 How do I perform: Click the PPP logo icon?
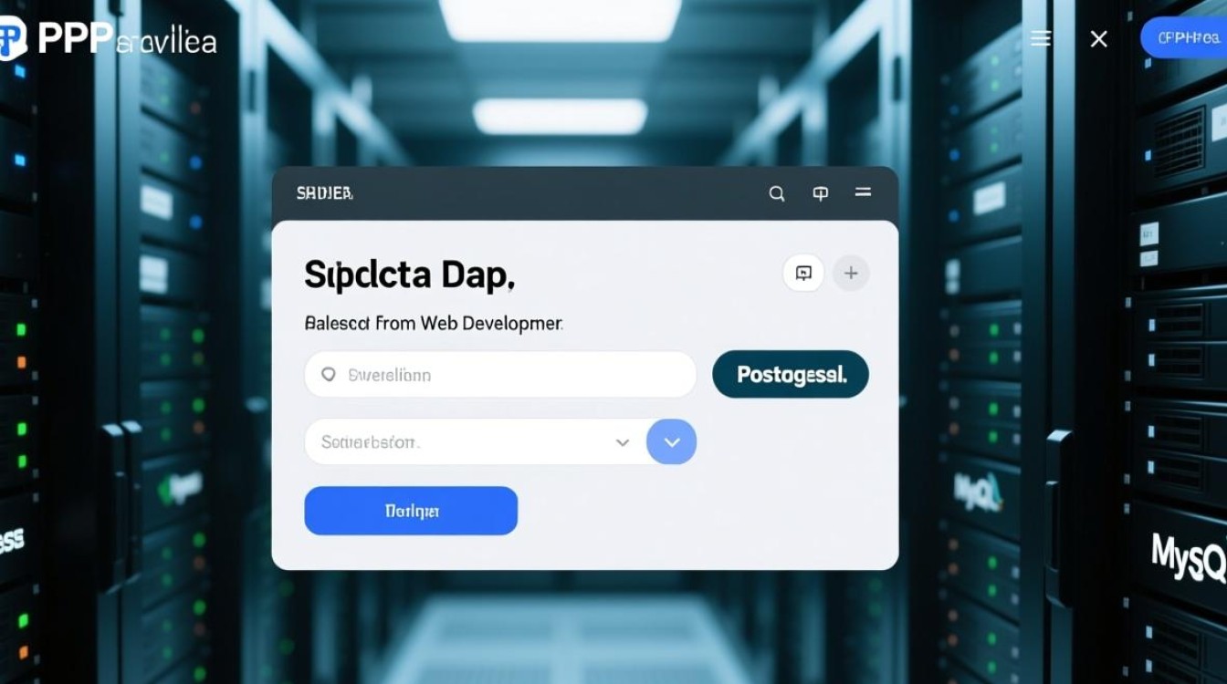pos(13,38)
